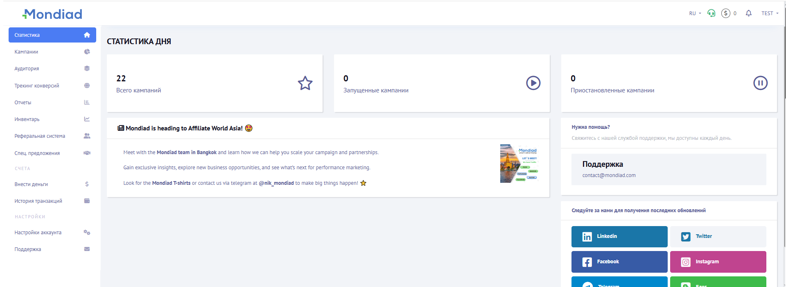Click the gears icon beside Настройки аккаунта
This screenshot has width=786, height=287.
87,233
